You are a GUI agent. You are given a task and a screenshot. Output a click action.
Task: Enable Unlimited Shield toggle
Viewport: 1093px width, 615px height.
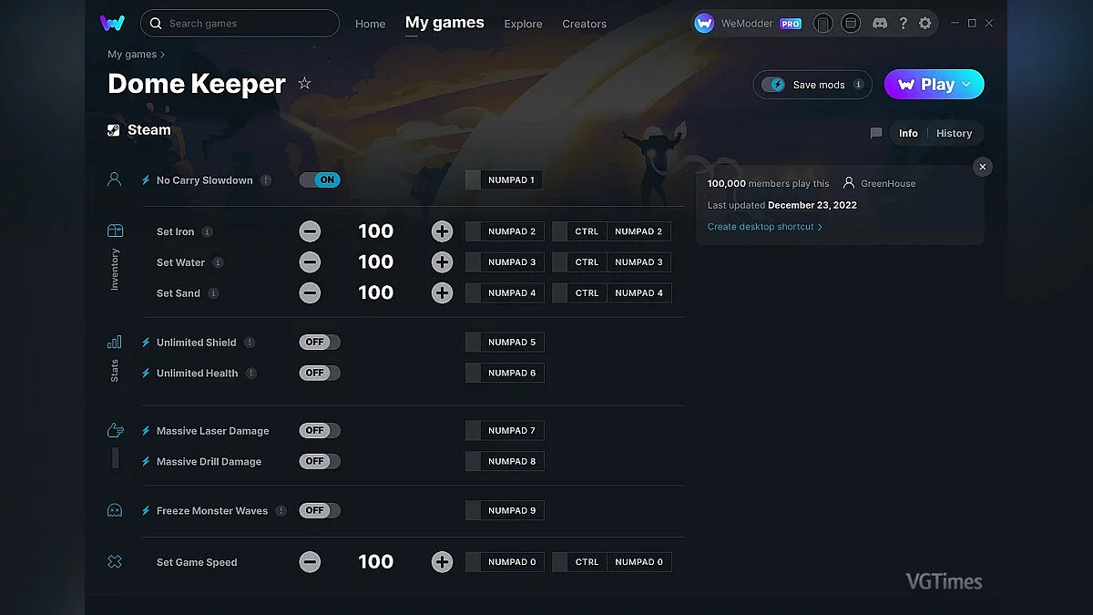point(320,343)
